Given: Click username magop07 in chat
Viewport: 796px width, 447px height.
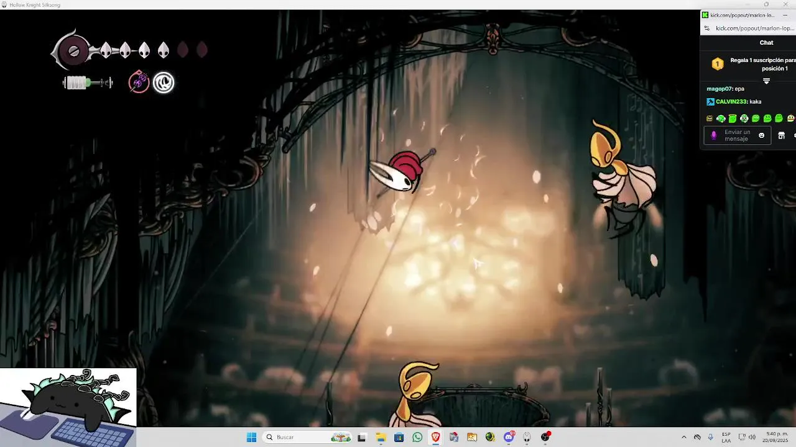Looking at the screenshot, I should point(719,89).
